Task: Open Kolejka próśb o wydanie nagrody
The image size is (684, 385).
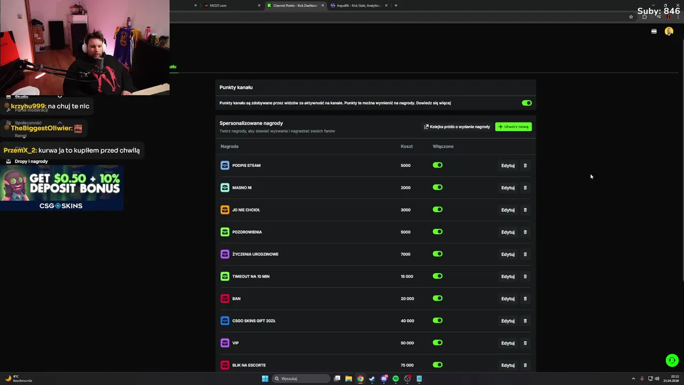Action: point(457,127)
